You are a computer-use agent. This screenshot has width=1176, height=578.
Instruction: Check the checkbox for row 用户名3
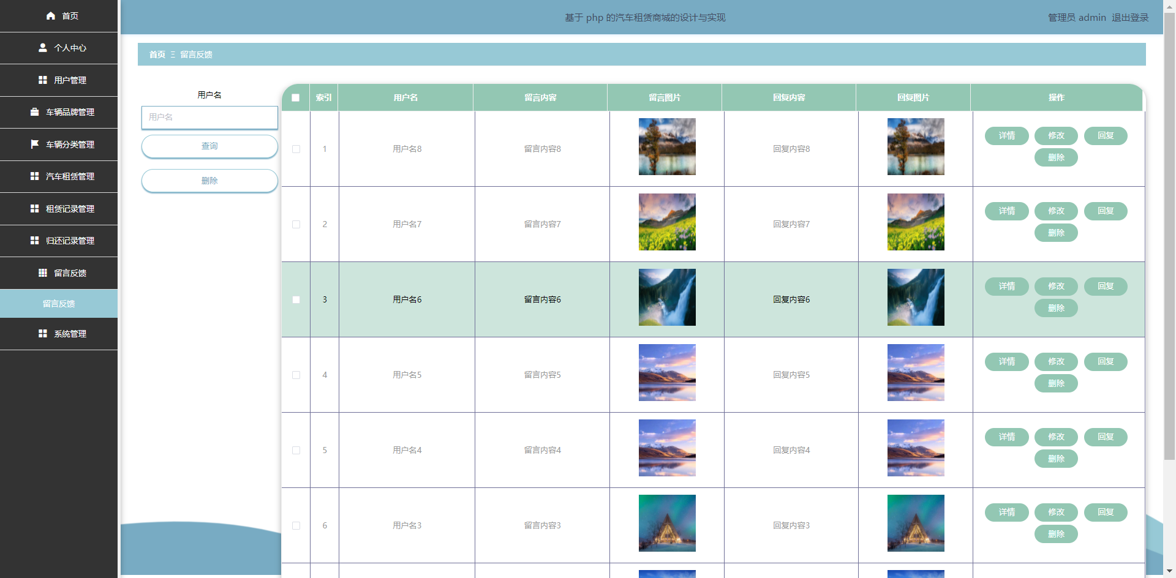tap(296, 525)
